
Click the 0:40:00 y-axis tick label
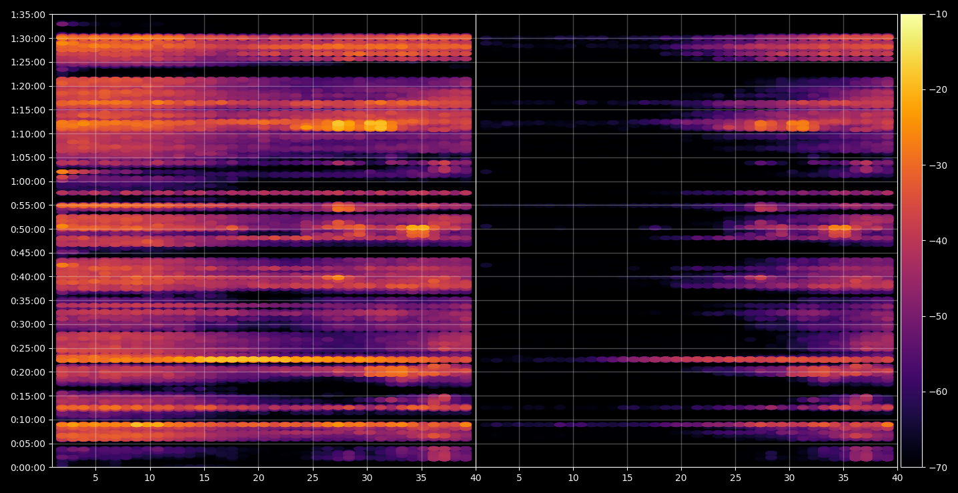(x=28, y=277)
